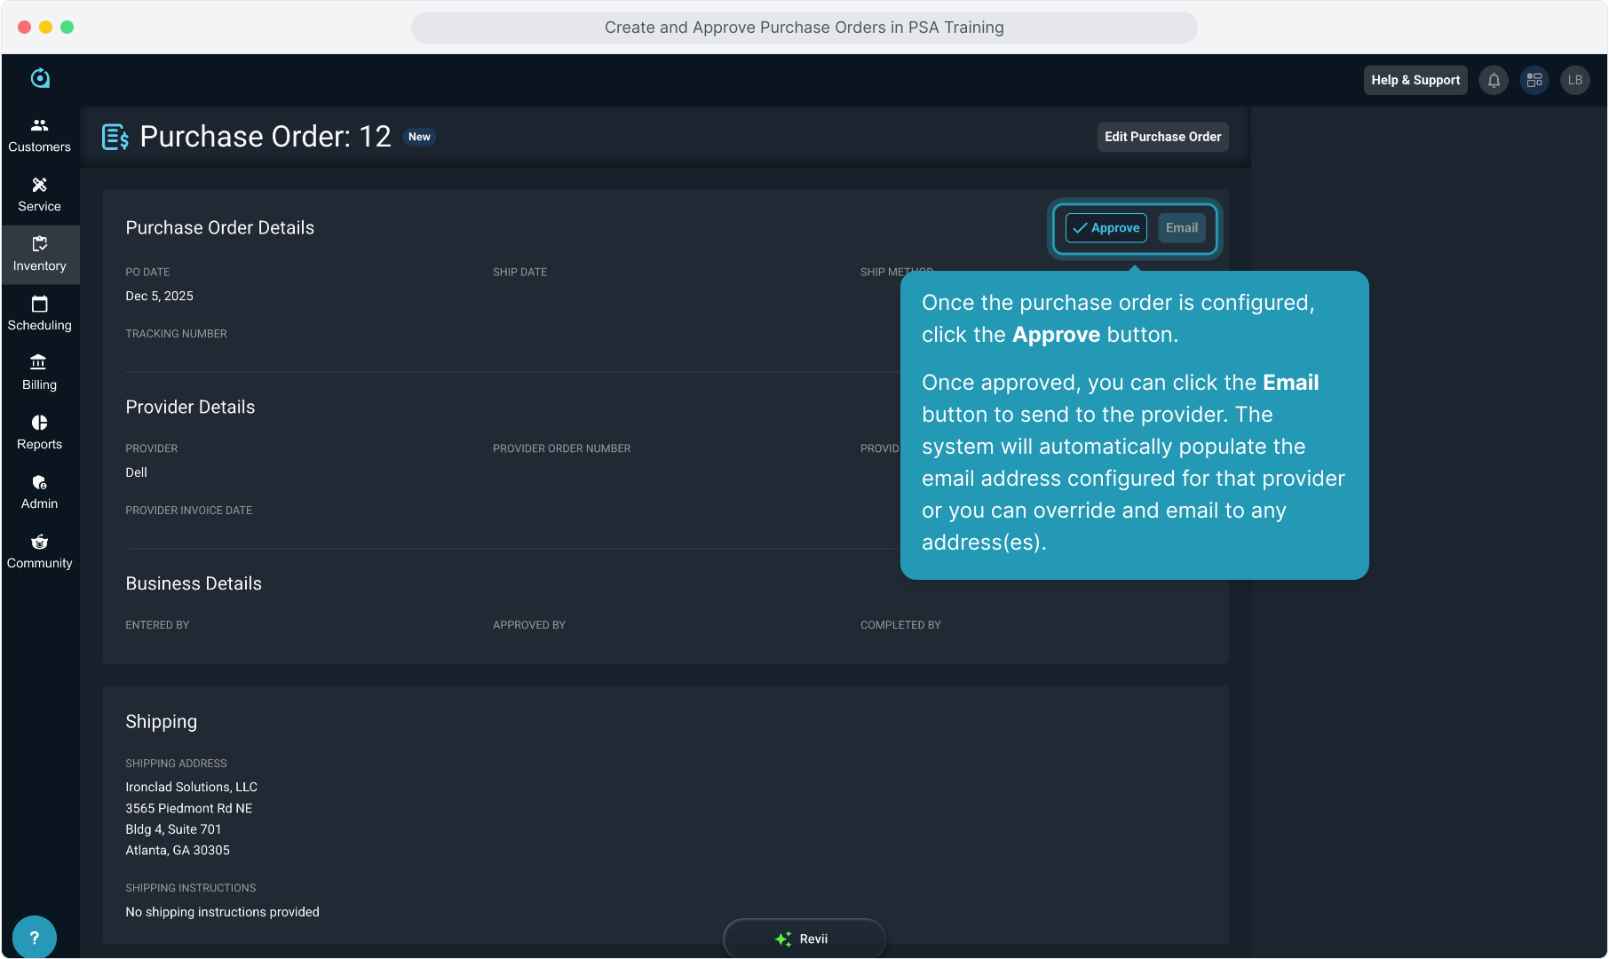Click the purchase order document icon
The image size is (1609, 959).
115,137
